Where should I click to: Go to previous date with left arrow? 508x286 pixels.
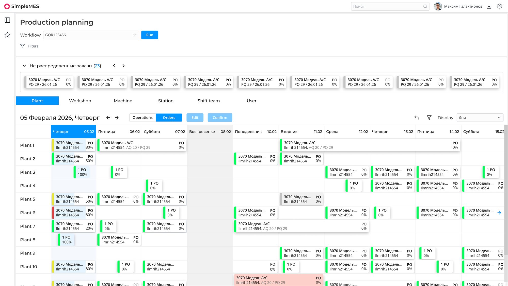(x=108, y=117)
